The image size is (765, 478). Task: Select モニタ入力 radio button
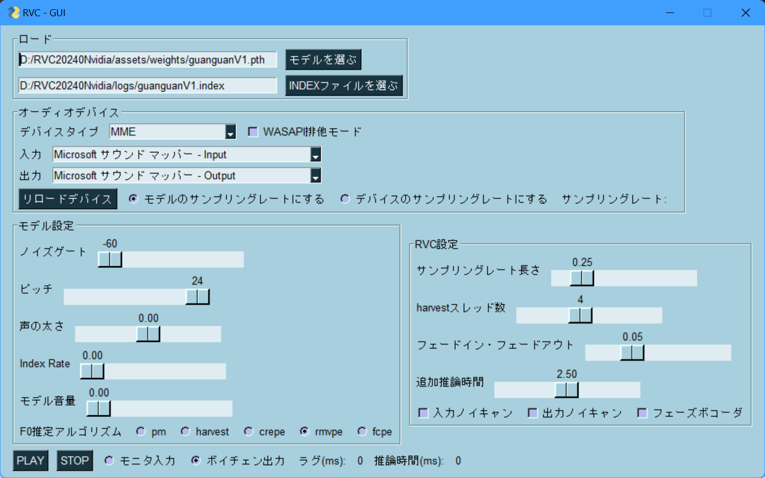109,461
